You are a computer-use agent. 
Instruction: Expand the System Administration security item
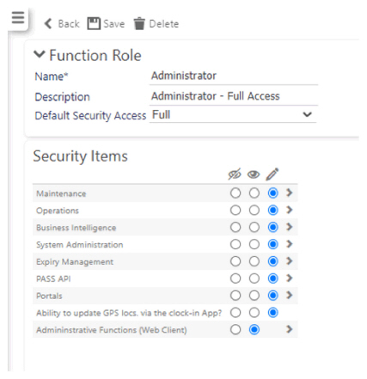coord(290,244)
